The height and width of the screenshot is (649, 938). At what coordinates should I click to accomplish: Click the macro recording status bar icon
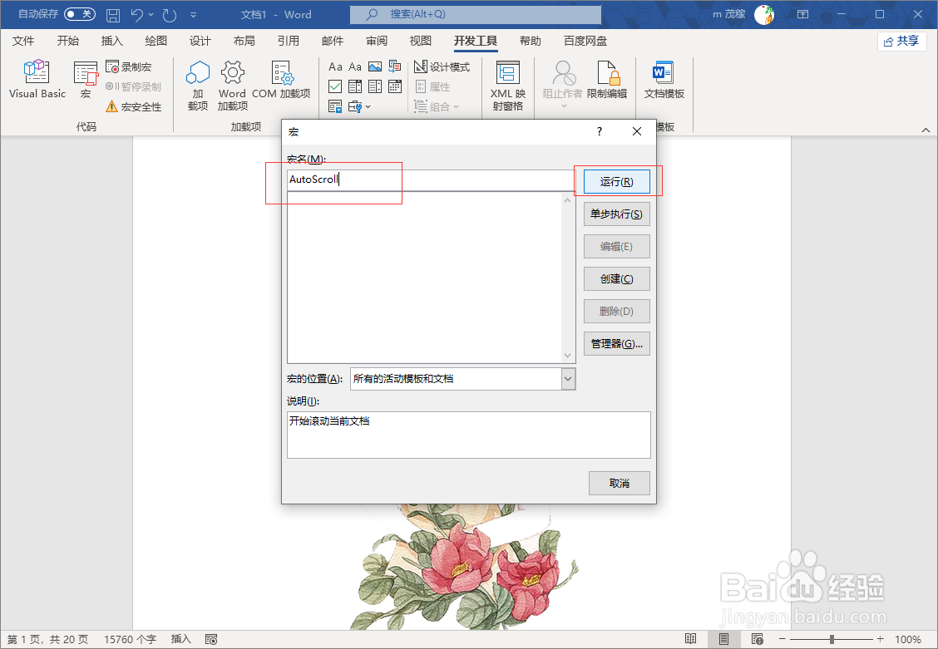211,639
